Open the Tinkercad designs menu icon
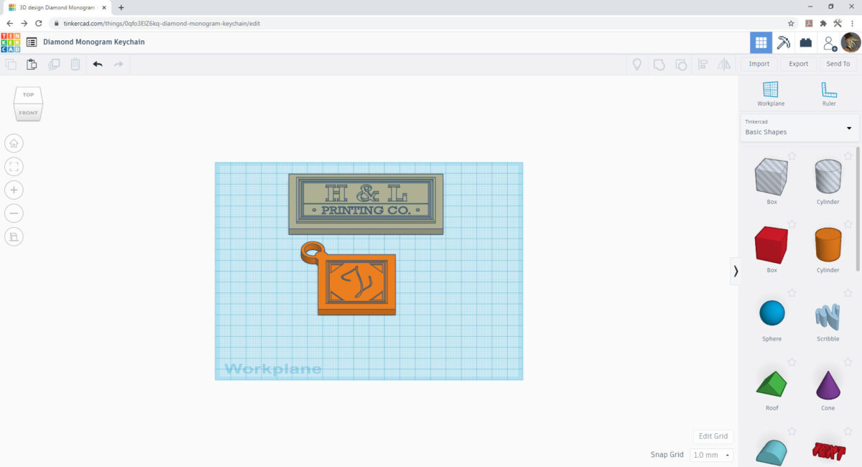The image size is (862, 467). 30,41
